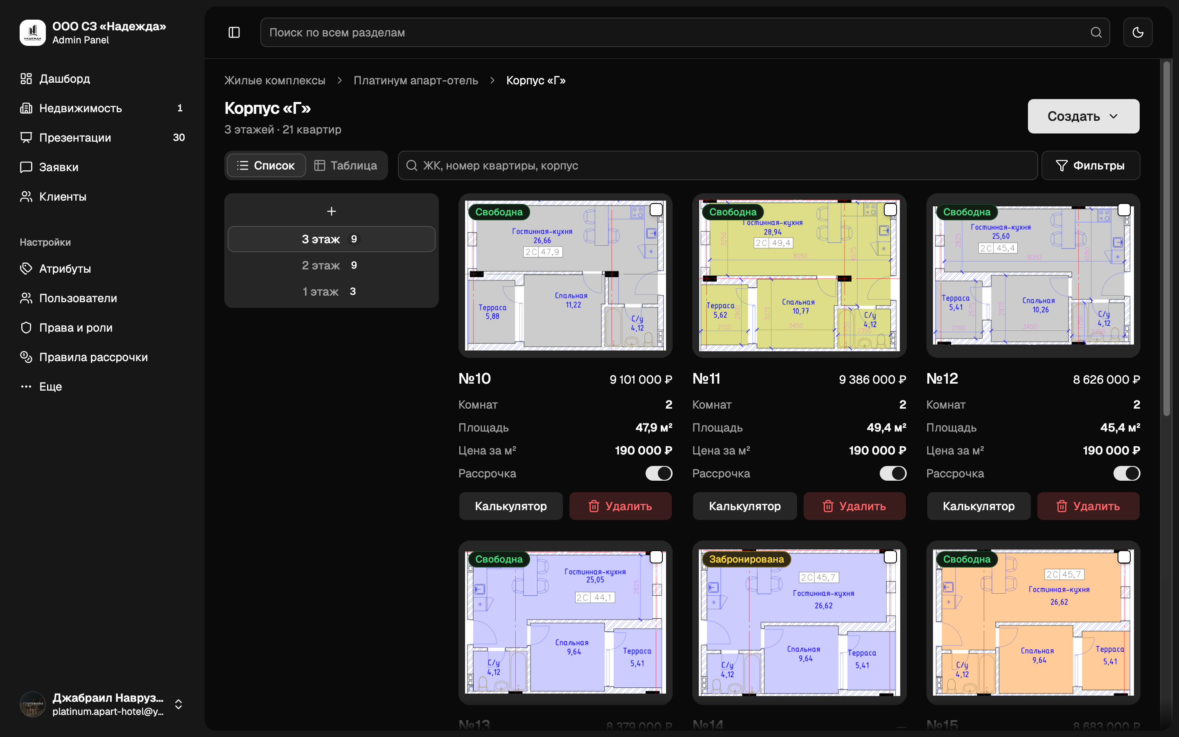
Task: Open the Фильтры button
Action: coord(1091,166)
